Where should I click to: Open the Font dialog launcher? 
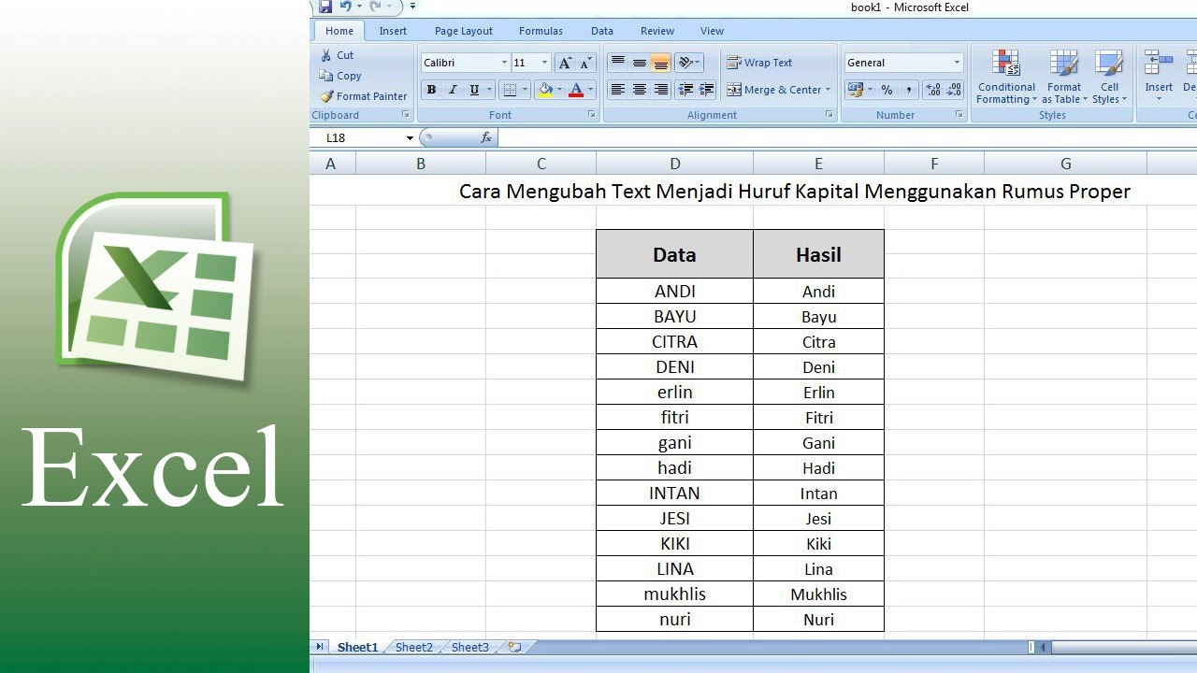click(592, 115)
